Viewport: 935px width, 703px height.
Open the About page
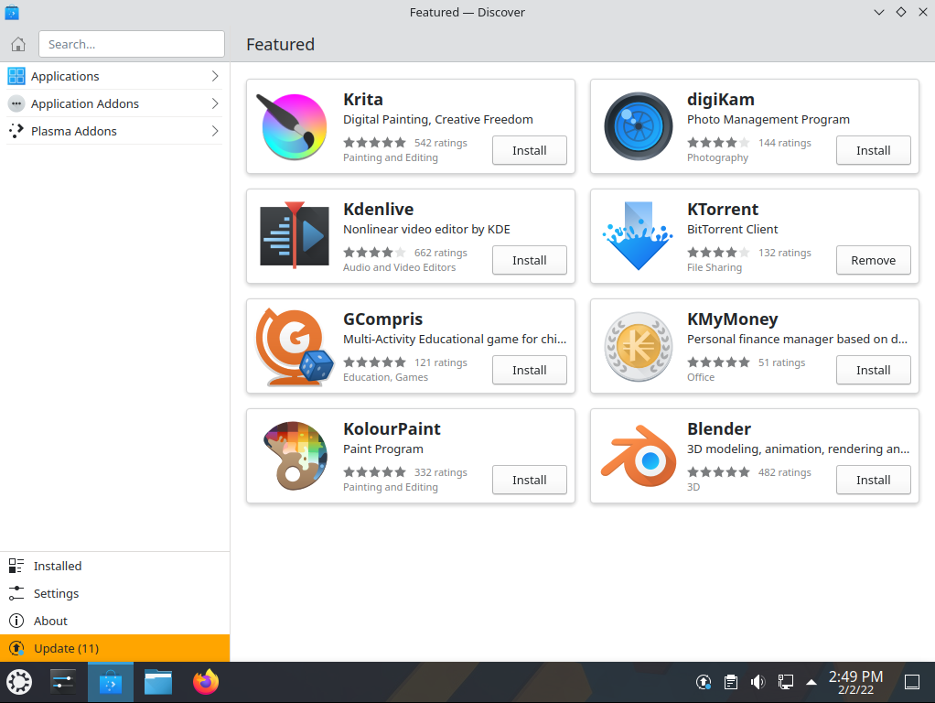pyautogui.click(x=114, y=621)
